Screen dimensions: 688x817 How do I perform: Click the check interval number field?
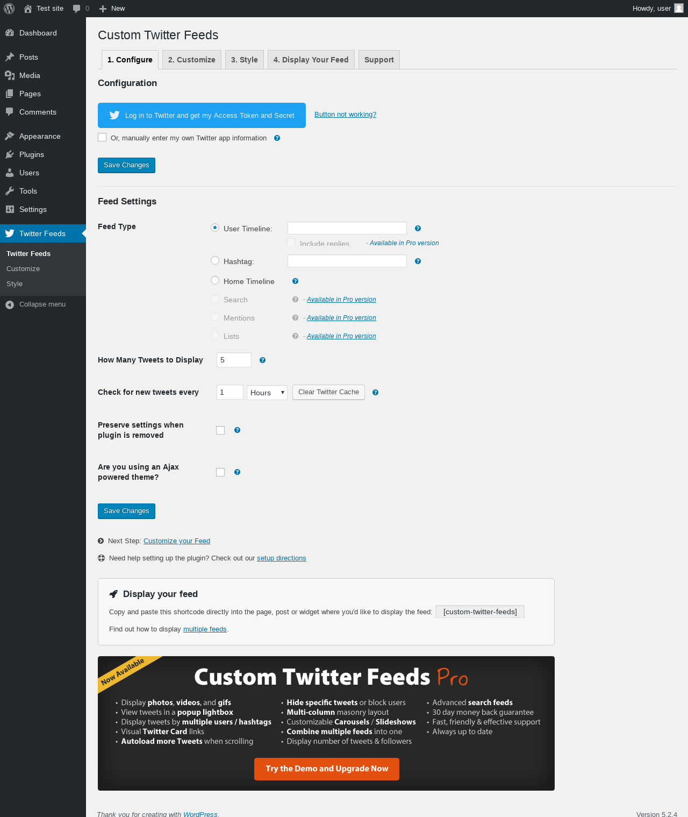[230, 392]
